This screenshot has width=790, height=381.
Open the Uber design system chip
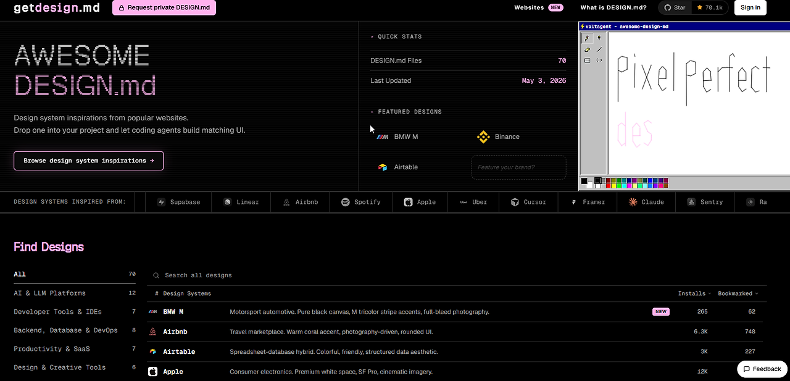tap(473, 202)
